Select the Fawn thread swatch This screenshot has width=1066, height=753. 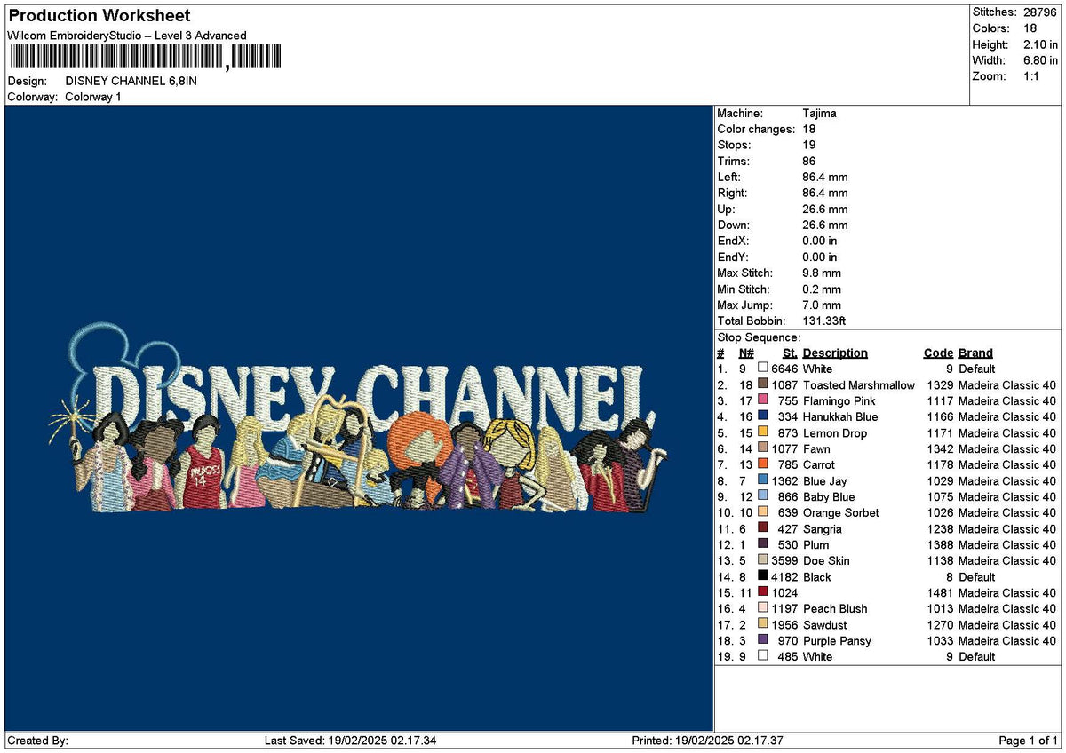(x=762, y=448)
